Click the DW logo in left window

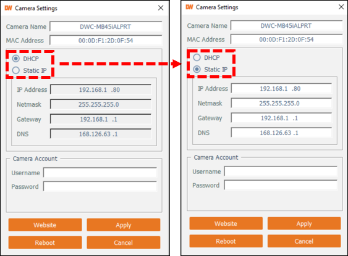pyautogui.click(x=8, y=8)
